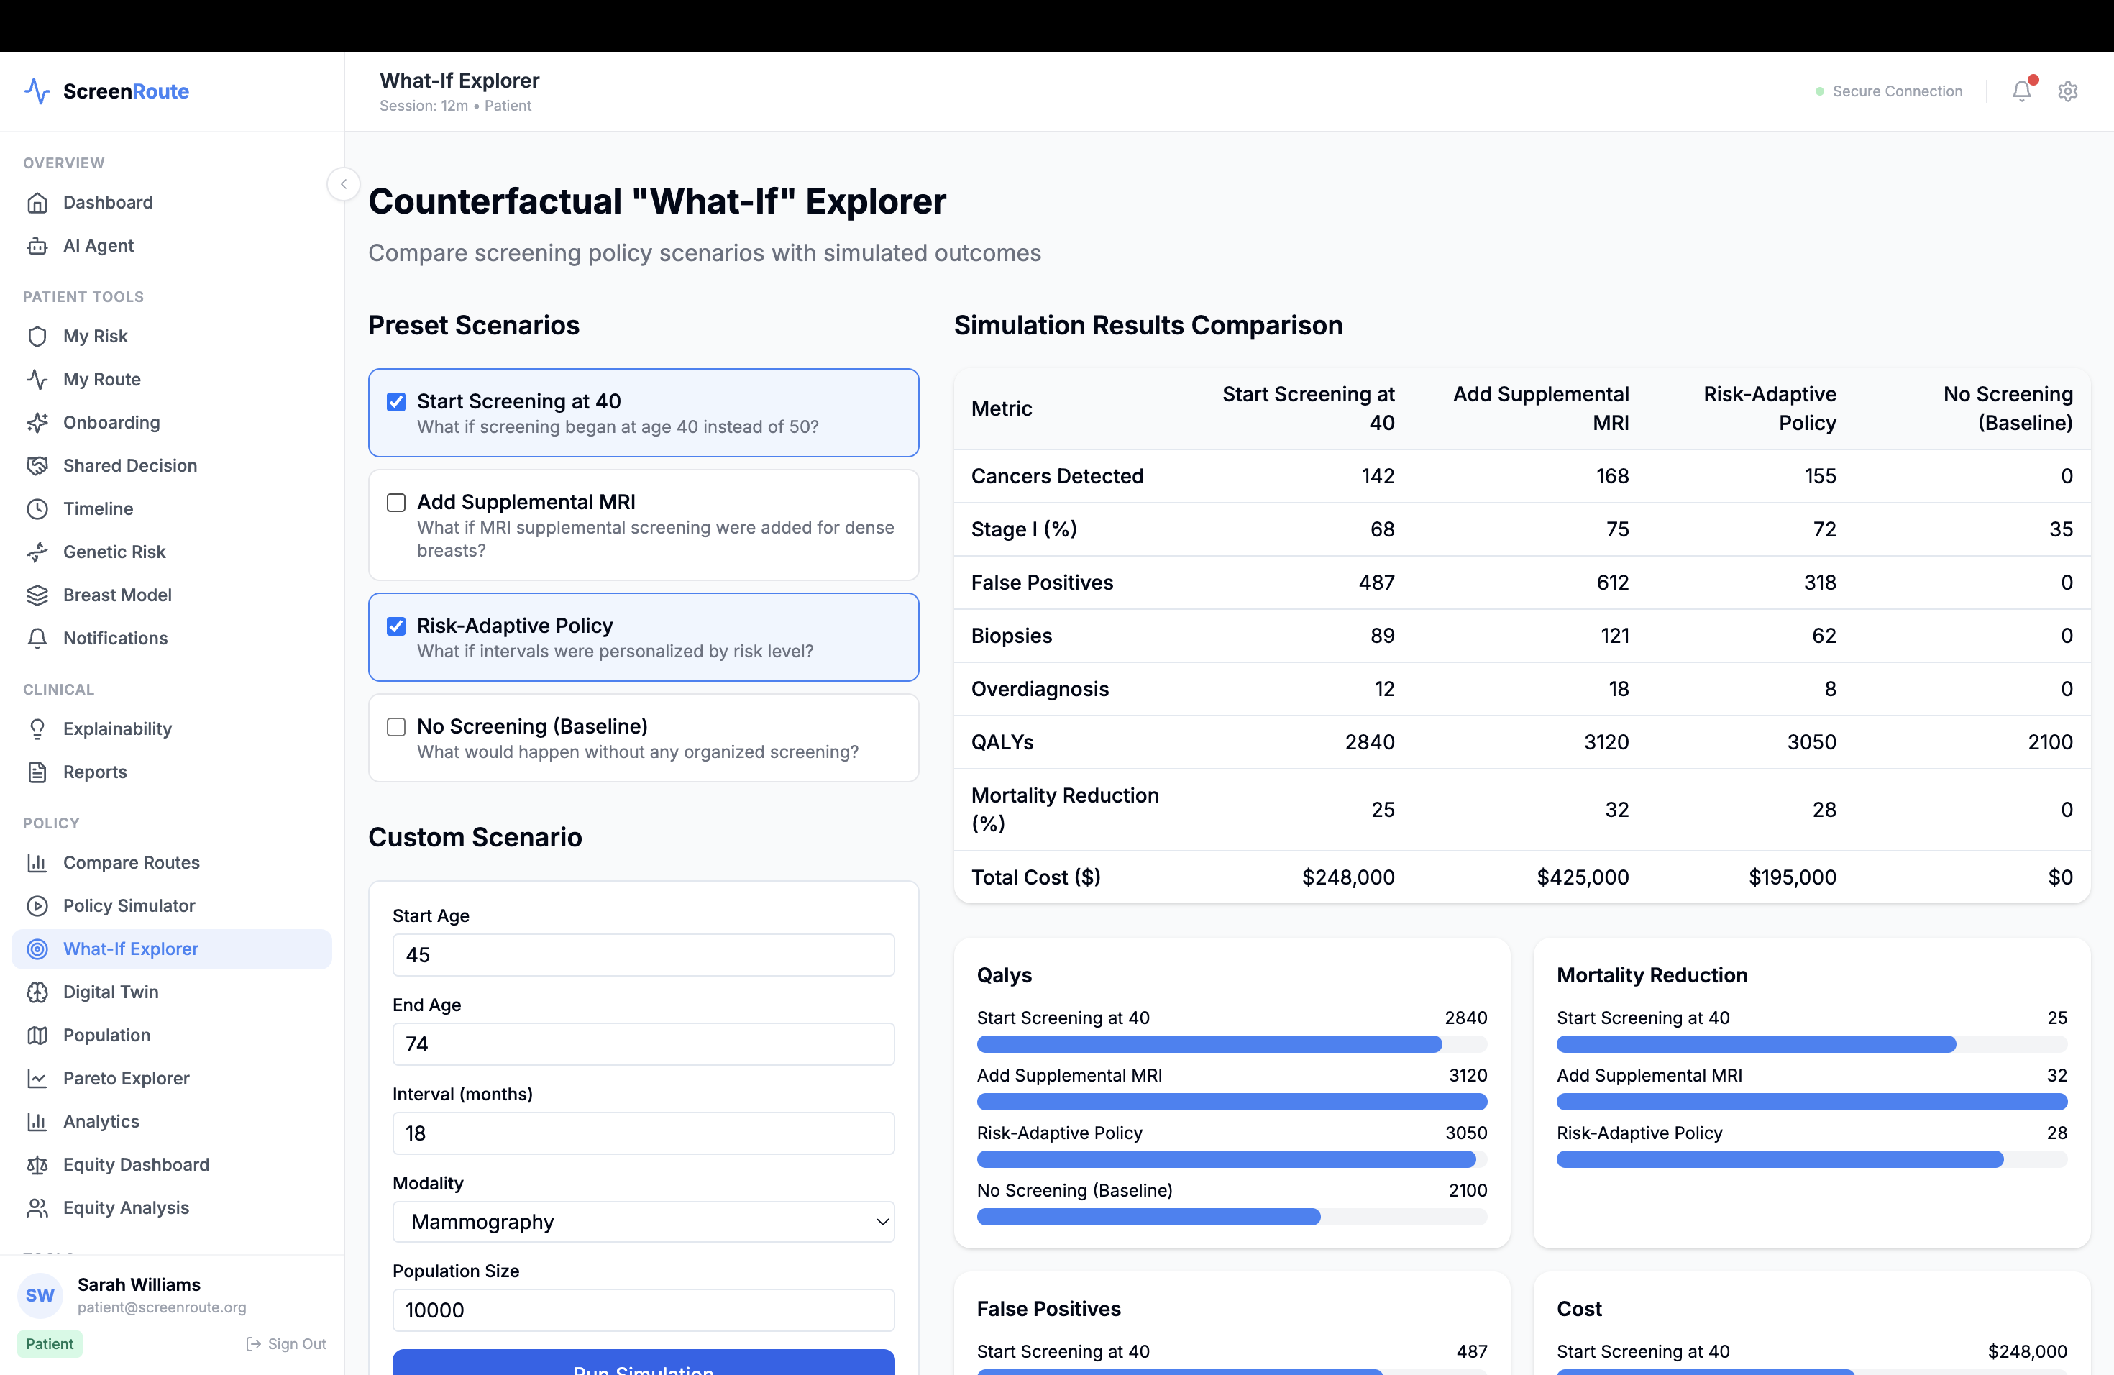Image resolution: width=2114 pixels, height=1375 pixels.
Task: Navigate to Pareto Explorer
Action: pyautogui.click(x=126, y=1078)
